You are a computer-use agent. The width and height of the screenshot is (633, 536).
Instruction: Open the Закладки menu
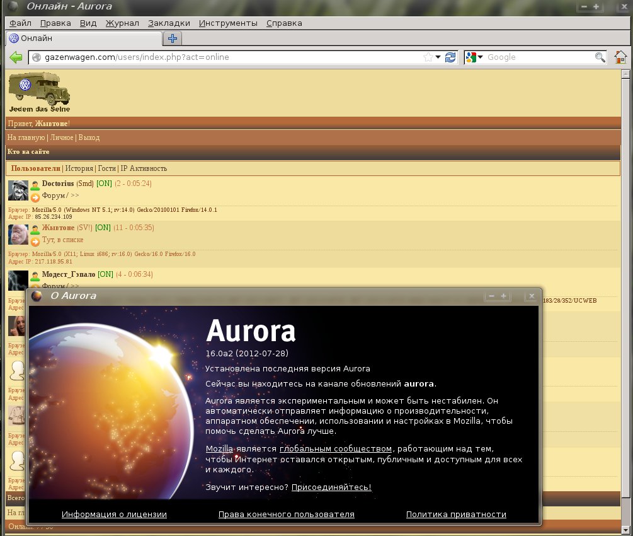pos(169,23)
